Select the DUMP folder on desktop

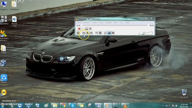3,49
